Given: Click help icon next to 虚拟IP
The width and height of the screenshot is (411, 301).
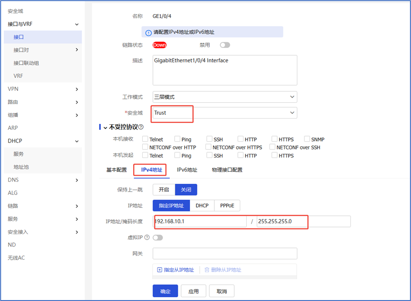Looking at the screenshot, I should (x=147, y=237).
